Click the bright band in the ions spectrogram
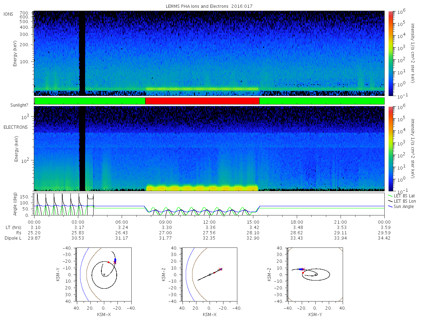Viewport: 427px width, 320px height. 202,89
